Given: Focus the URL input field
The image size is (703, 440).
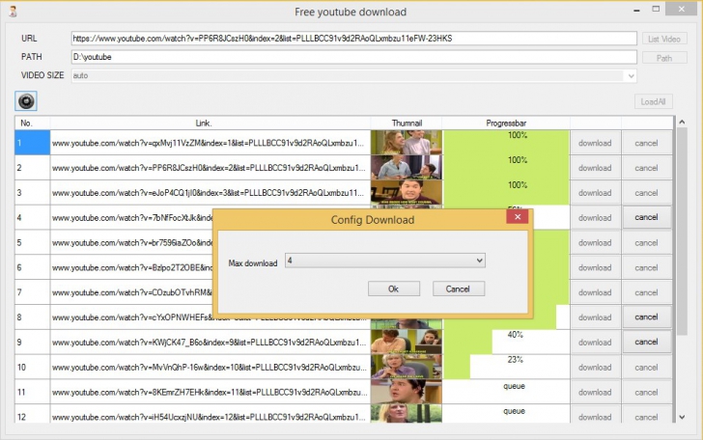Looking at the screenshot, I should click(x=353, y=39).
